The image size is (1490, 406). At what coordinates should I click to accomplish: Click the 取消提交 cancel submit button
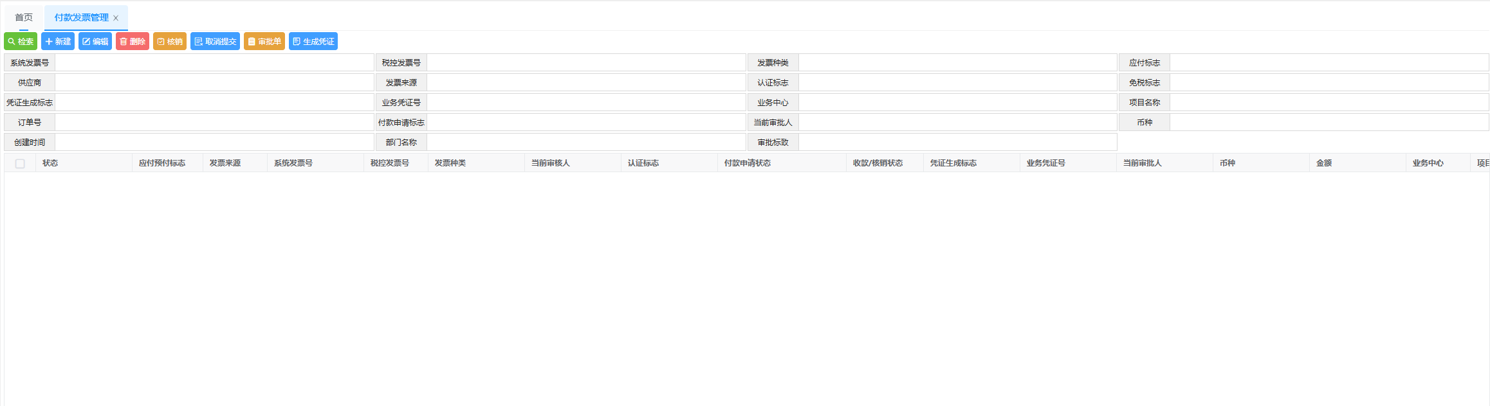215,42
